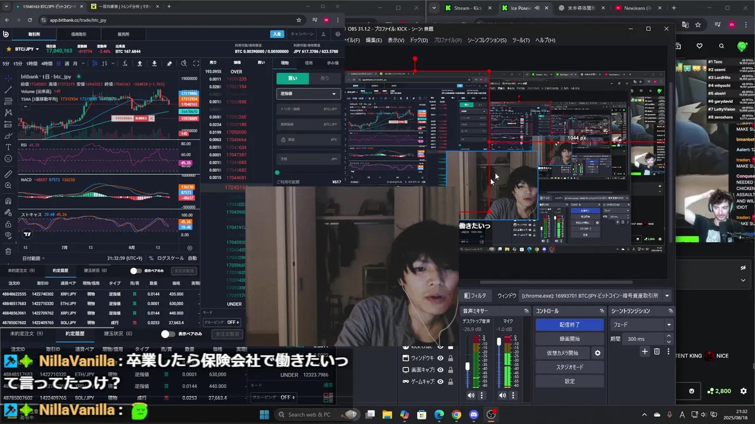Viewport: 755px width, 424px height.
Task: Expand the timeframe dropdown arrow after 月
Action: tap(84, 64)
